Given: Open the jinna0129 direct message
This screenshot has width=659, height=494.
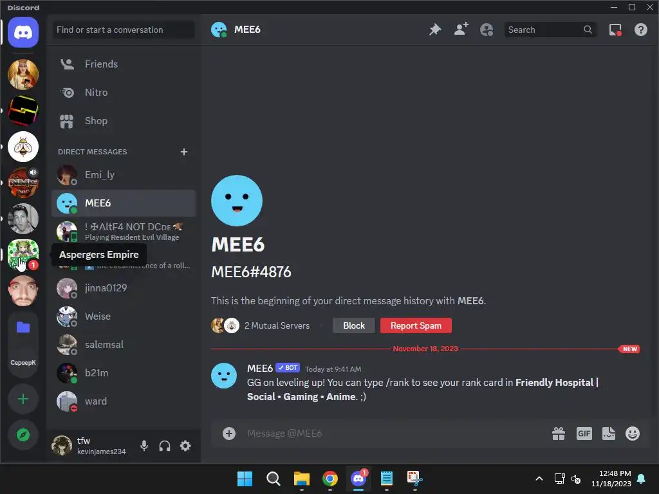Looking at the screenshot, I should (124, 288).
